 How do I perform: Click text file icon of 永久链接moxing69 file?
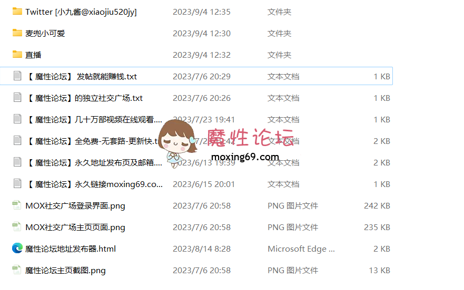pyautogui.click(x=17, y=184)
